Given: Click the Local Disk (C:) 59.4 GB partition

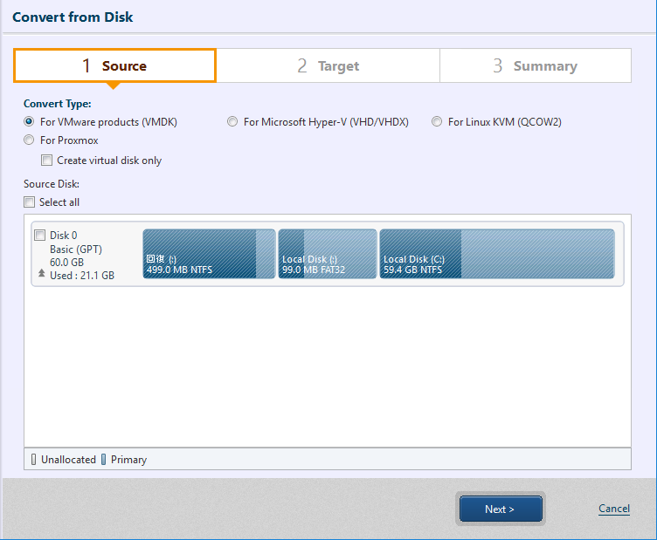Looking at the screenshot, I should pos(497,254).
